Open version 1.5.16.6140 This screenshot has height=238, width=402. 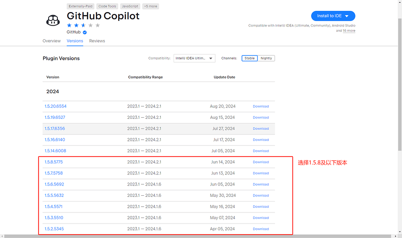tap(55, 140)
